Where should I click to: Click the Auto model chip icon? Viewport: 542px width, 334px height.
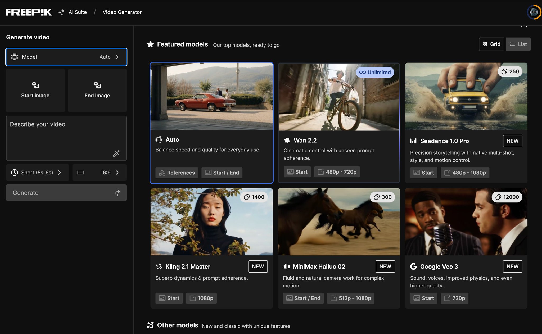point(159,139)
